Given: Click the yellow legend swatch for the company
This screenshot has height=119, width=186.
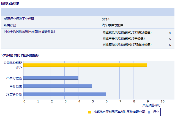Looking at the screenshot, I should (x=89, y=112).
